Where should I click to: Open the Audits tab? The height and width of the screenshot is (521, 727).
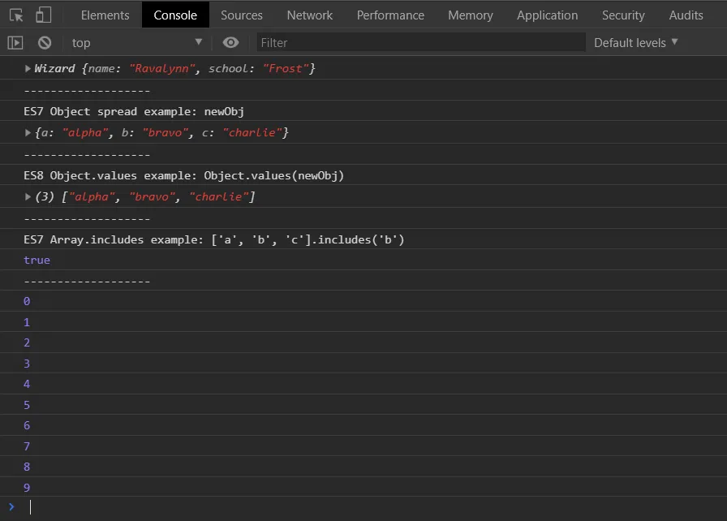(x=686, y=15)
